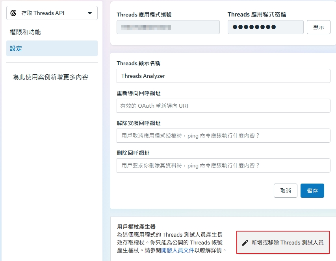This screenshot has height=261, width=336.
Task: Click the 用戶權杖產生器 heading text
Action: tap(136, 226)
